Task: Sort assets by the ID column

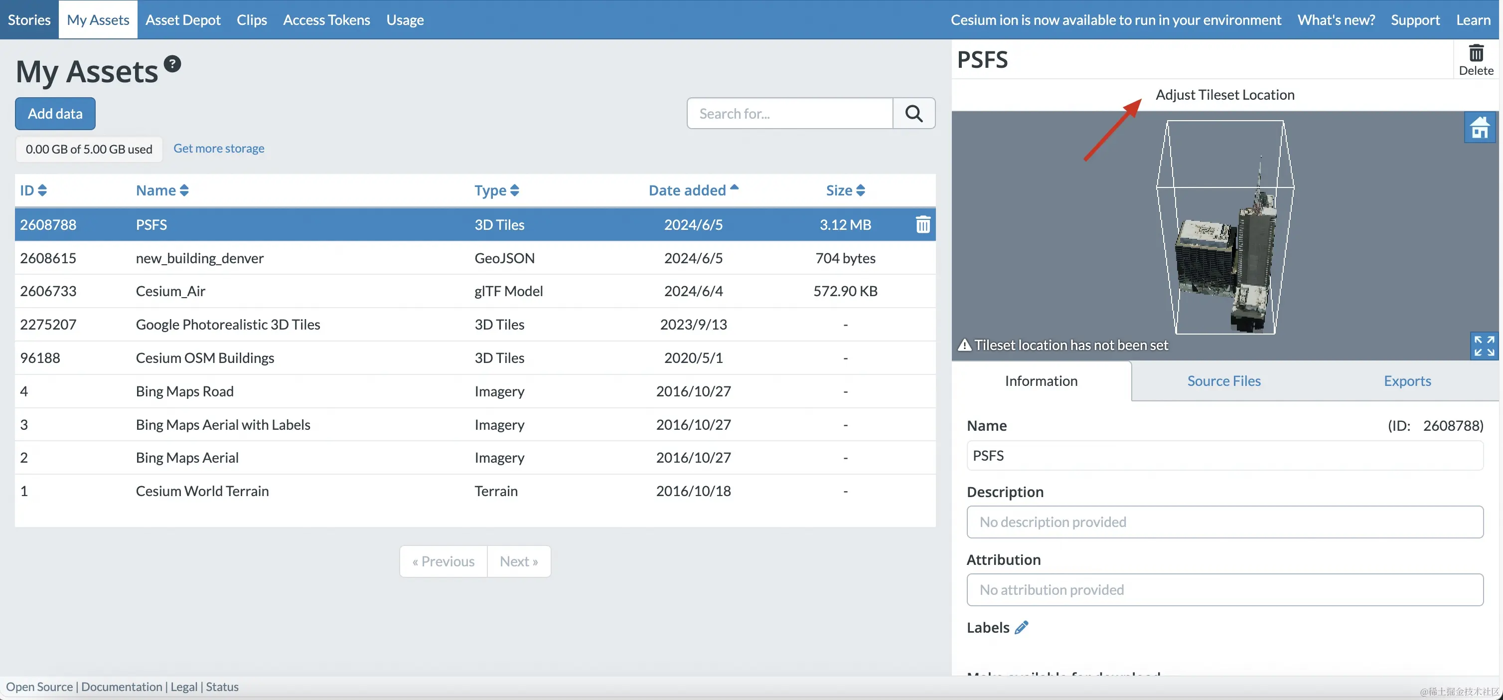Action: (x=33, y=190)
